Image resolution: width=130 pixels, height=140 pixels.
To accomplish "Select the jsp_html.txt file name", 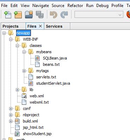I will point(33,127).
